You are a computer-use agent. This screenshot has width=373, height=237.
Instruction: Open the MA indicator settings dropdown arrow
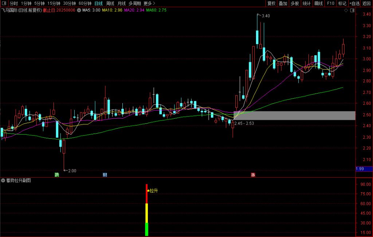point(79,10)
